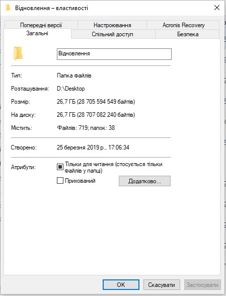Open the 'Попередні версії' tab
Image resolution: width=226 pixels, height=296 pixels.
tap(41, 25)
